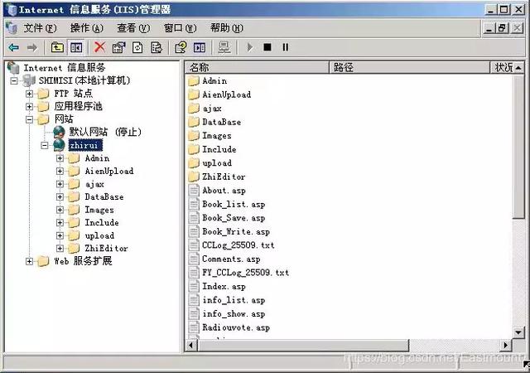530x373 pixels.
Task: Select info_show.asp file in list
Action: click(x=234, y=314)
